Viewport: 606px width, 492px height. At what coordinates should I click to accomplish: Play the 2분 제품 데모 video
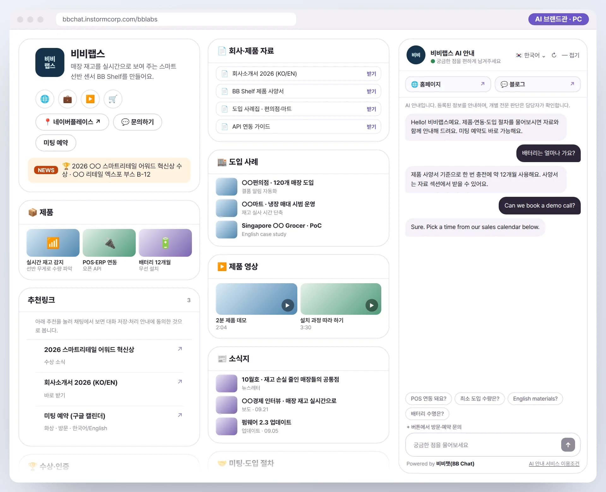(x=288, y=305)
